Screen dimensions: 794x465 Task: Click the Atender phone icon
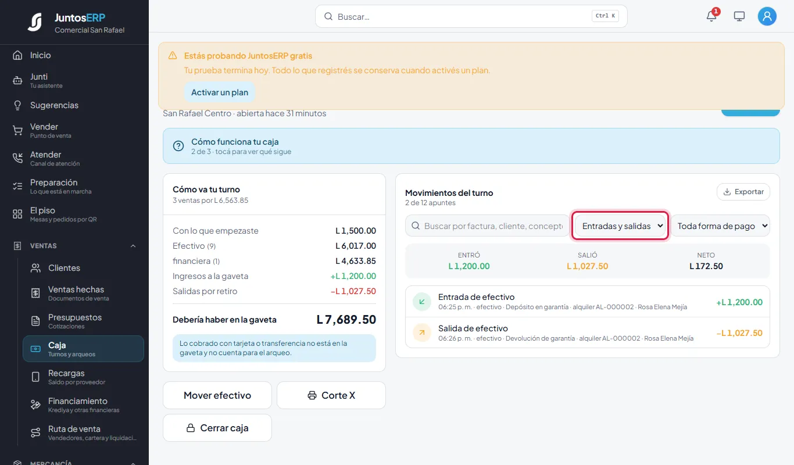point(17,159)
